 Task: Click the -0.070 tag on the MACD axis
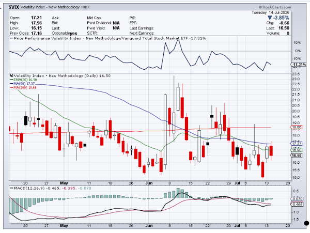[x=297, y=199]
